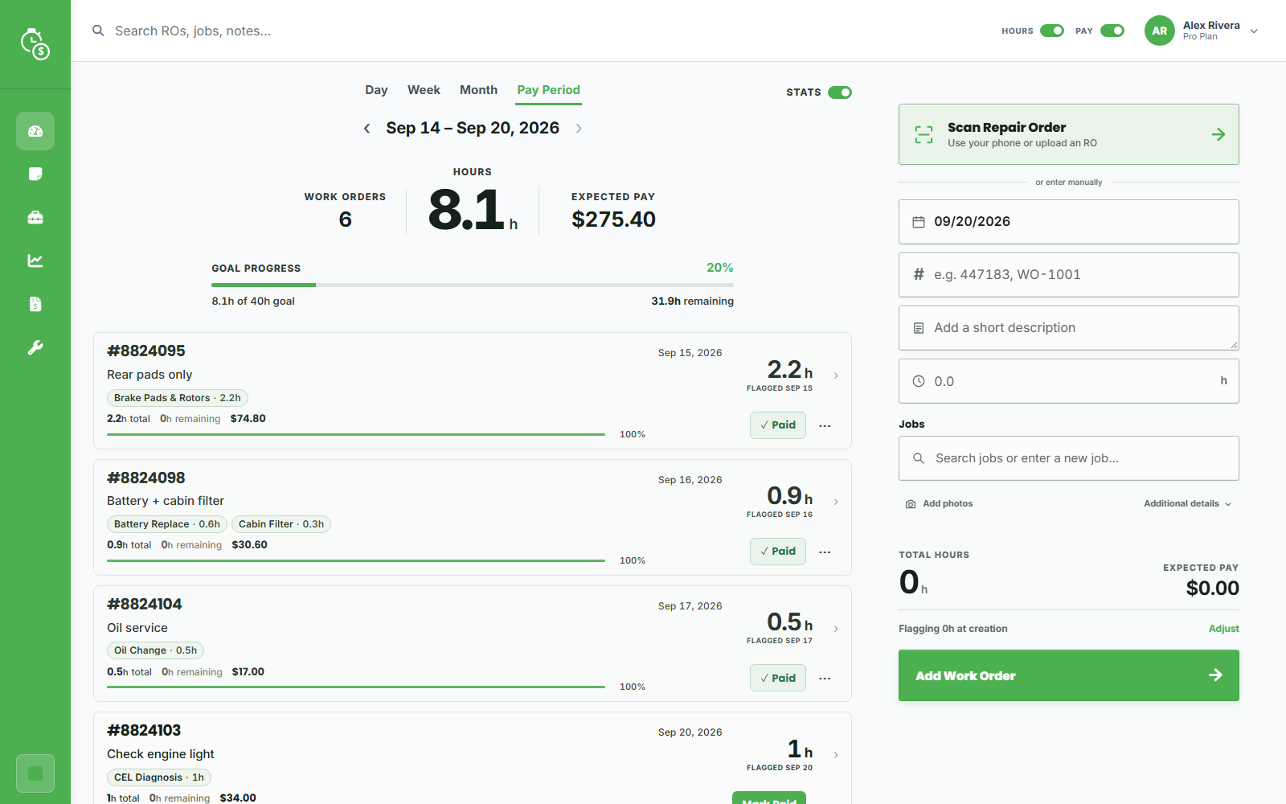The height and width of the screenshot is (804, 1286).
Task: Click Add Work Order button
Action: (x=1068, y=675)
